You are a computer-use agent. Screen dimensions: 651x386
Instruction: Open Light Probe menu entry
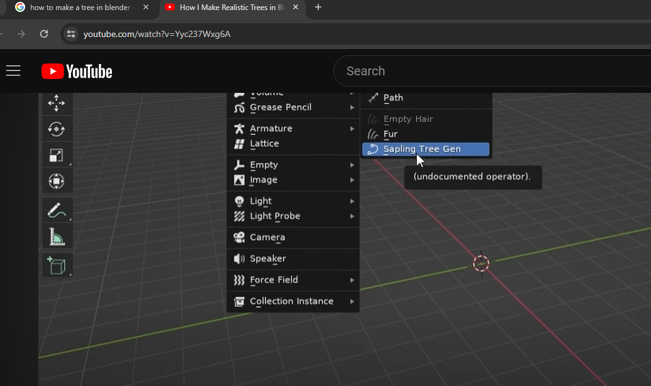pyautogui.click(x=293, y=216)
